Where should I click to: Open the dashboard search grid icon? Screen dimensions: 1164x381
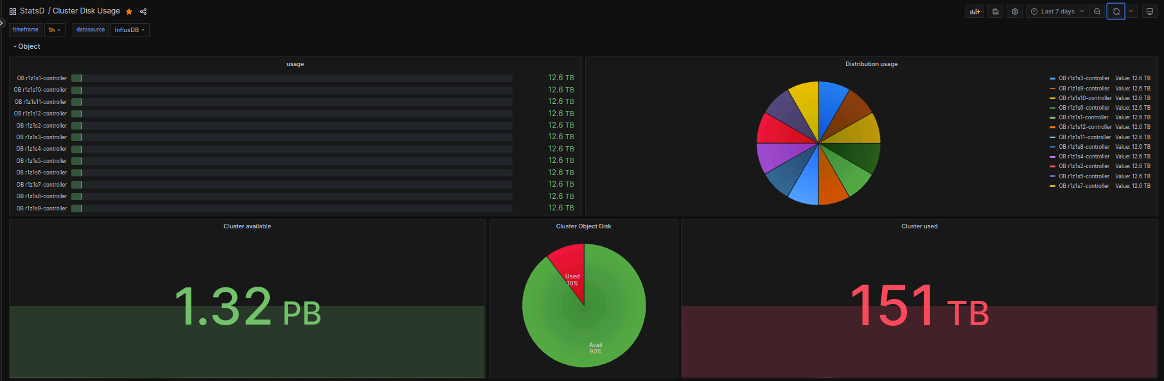(x=13, y=12)
